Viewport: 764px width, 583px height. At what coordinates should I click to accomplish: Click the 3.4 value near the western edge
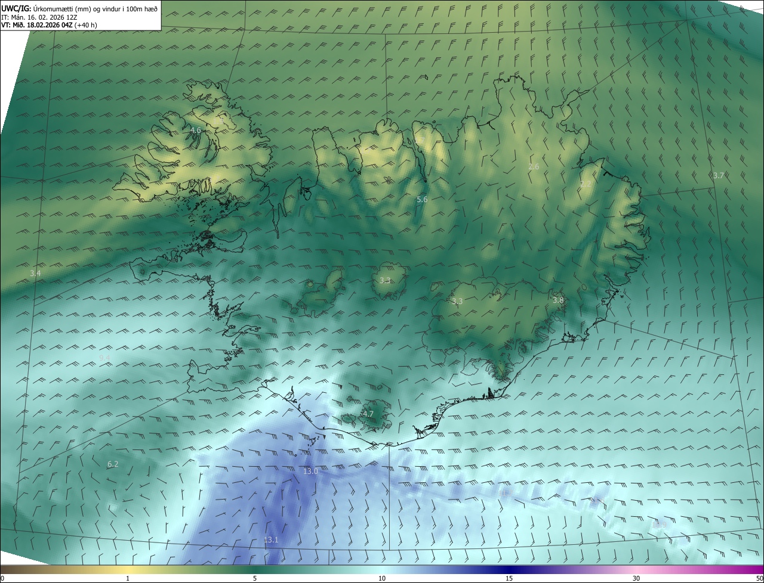point(36,273)
